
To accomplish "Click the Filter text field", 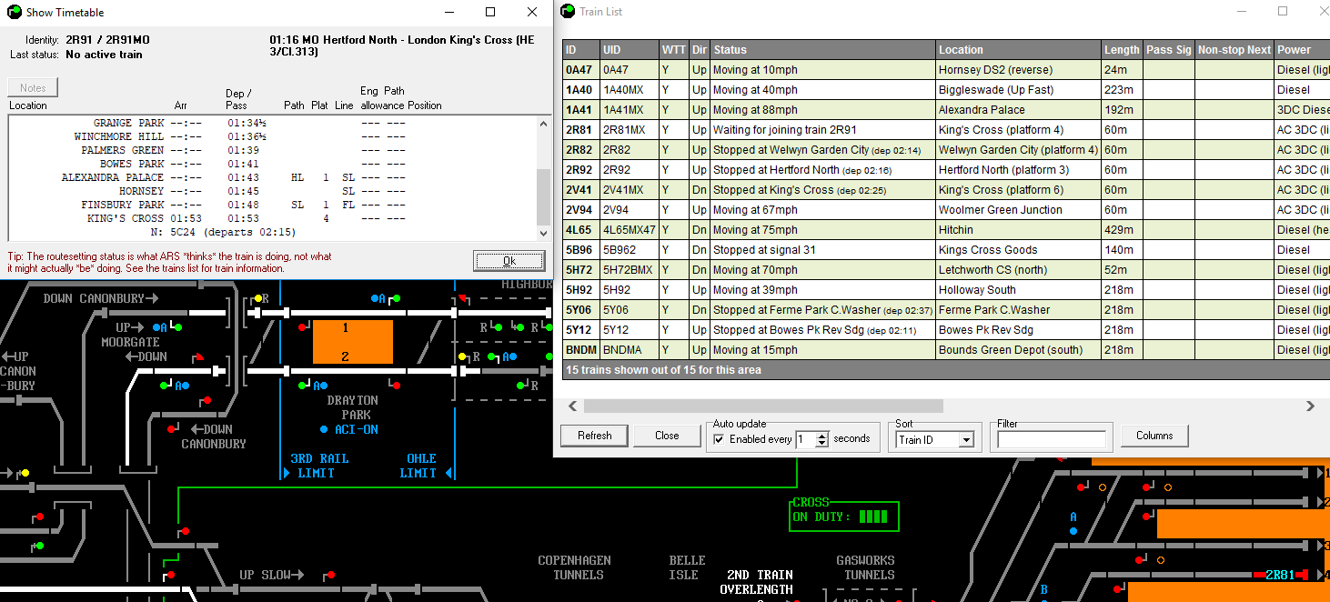I will (x=1052, y=440).
